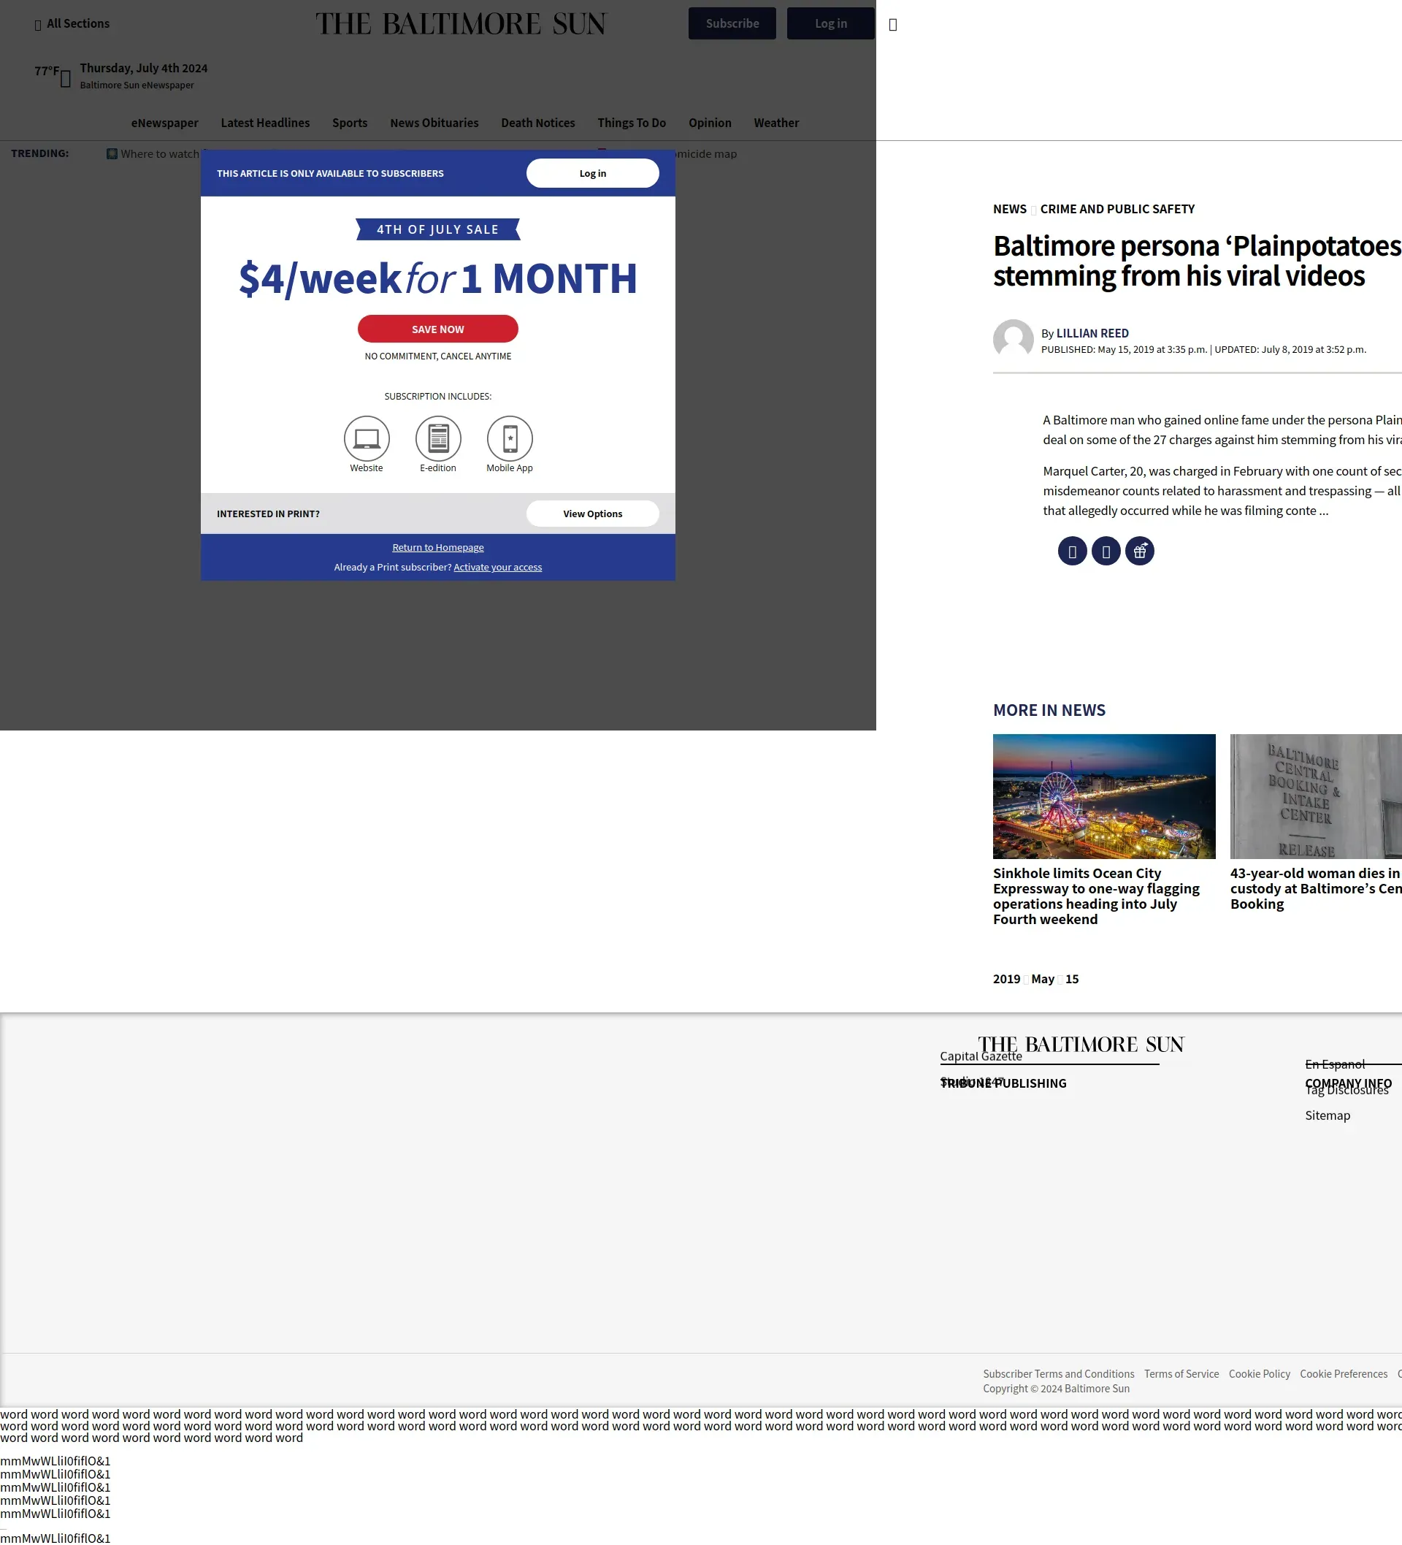The width and height of the screenshot is (1402, 1545).
Task: Click Log in inside subscriber popup
Action: pyautogui.click(x=592, y=173)
